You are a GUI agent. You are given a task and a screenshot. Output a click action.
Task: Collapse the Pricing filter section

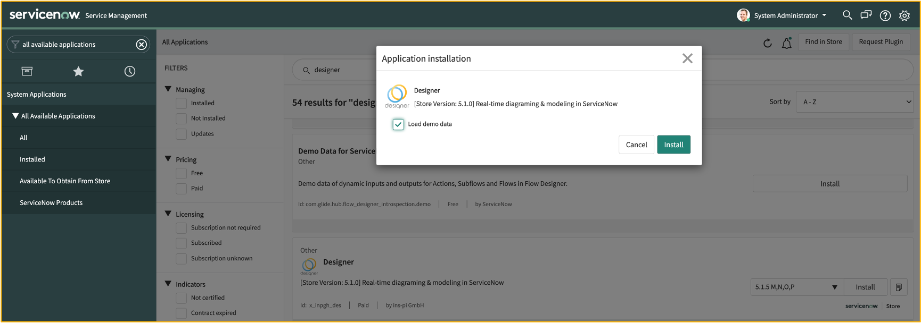click(x=168, y=159)
